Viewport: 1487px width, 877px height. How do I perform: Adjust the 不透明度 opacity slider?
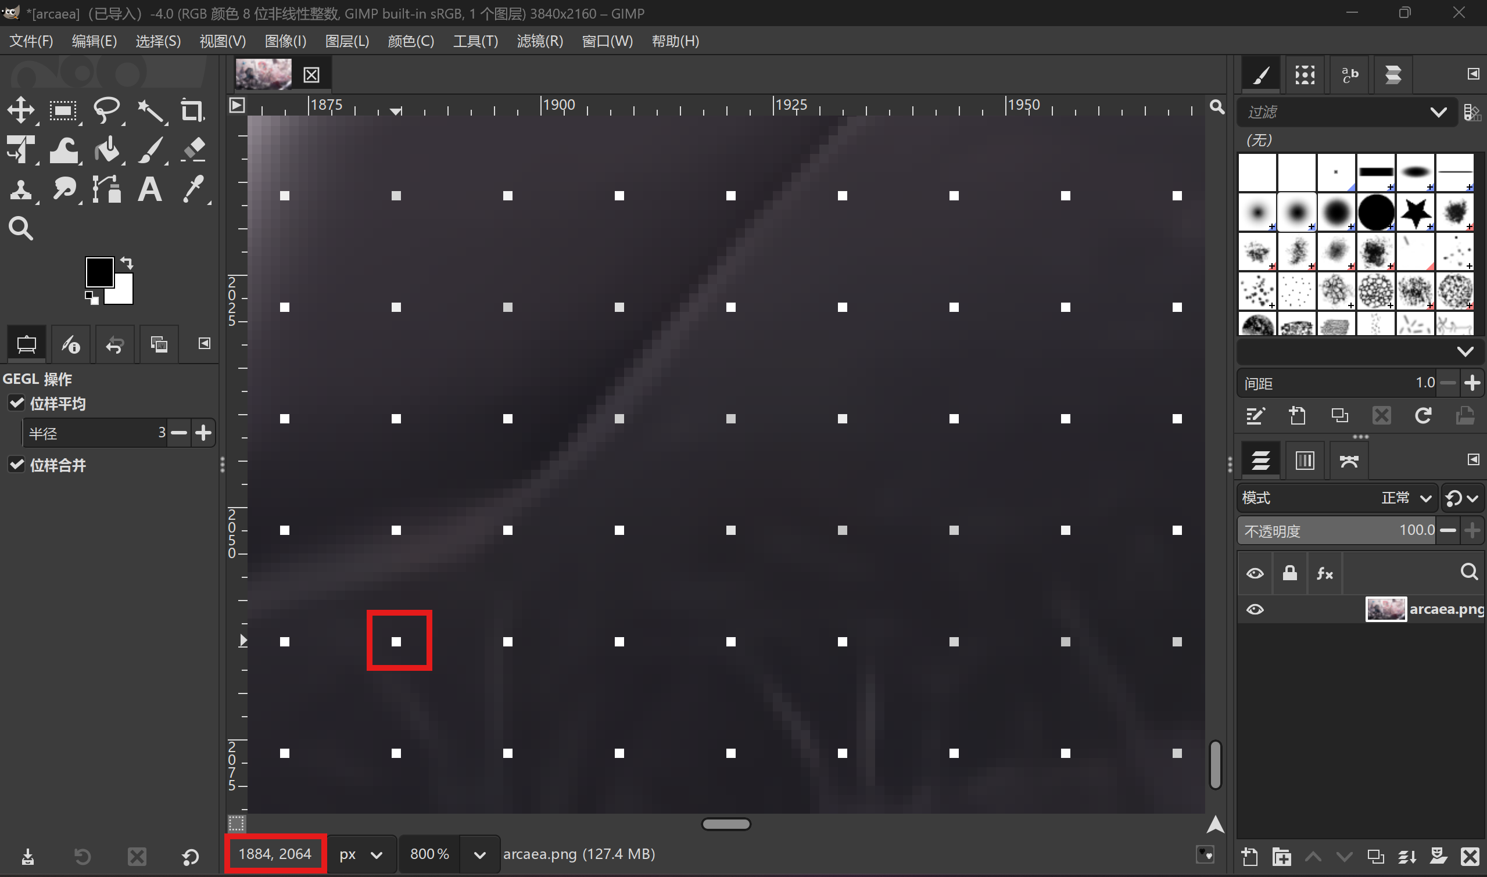[1337, 531]
